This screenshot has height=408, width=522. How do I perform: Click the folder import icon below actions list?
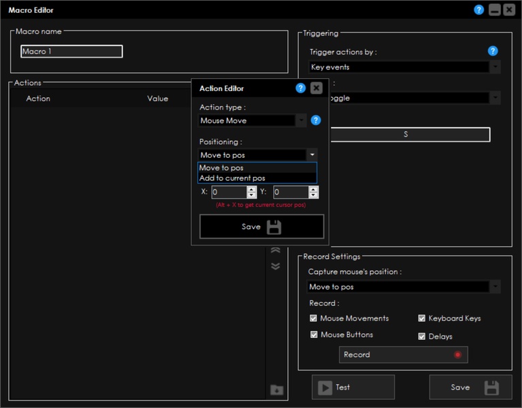(276, 390)
